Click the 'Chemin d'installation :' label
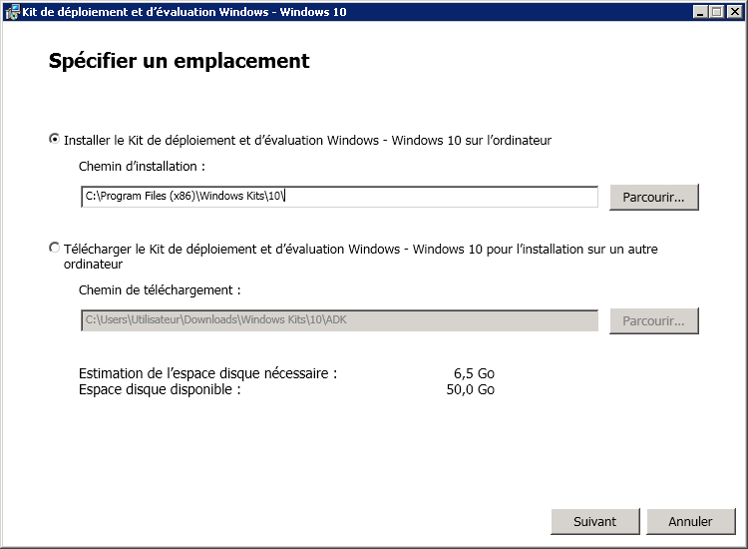Image resolution: width=748 pixels, height=549 pixels. (142, 166)
